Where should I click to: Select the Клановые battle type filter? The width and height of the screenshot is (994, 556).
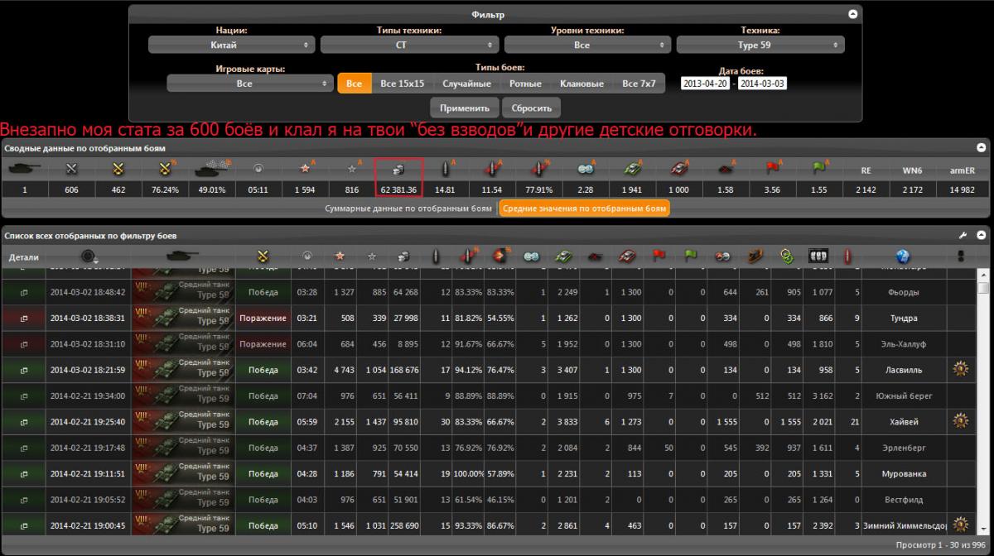(x=581, y=84)
